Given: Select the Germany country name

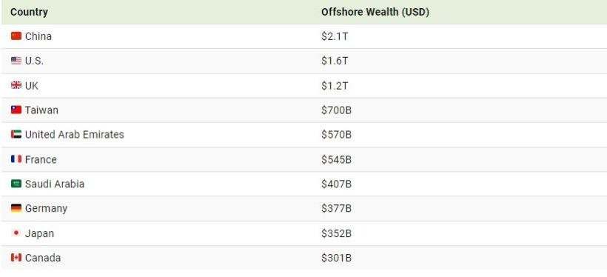Looking at the screenshot, I should click(x=46, y=209).
